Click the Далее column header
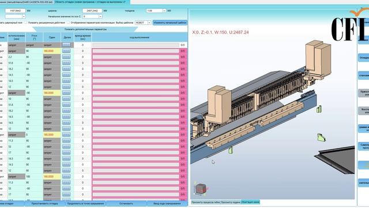 pos(67,37)
